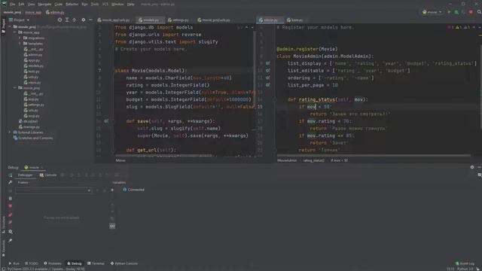Open the Project view dropdown

point(19,20)
